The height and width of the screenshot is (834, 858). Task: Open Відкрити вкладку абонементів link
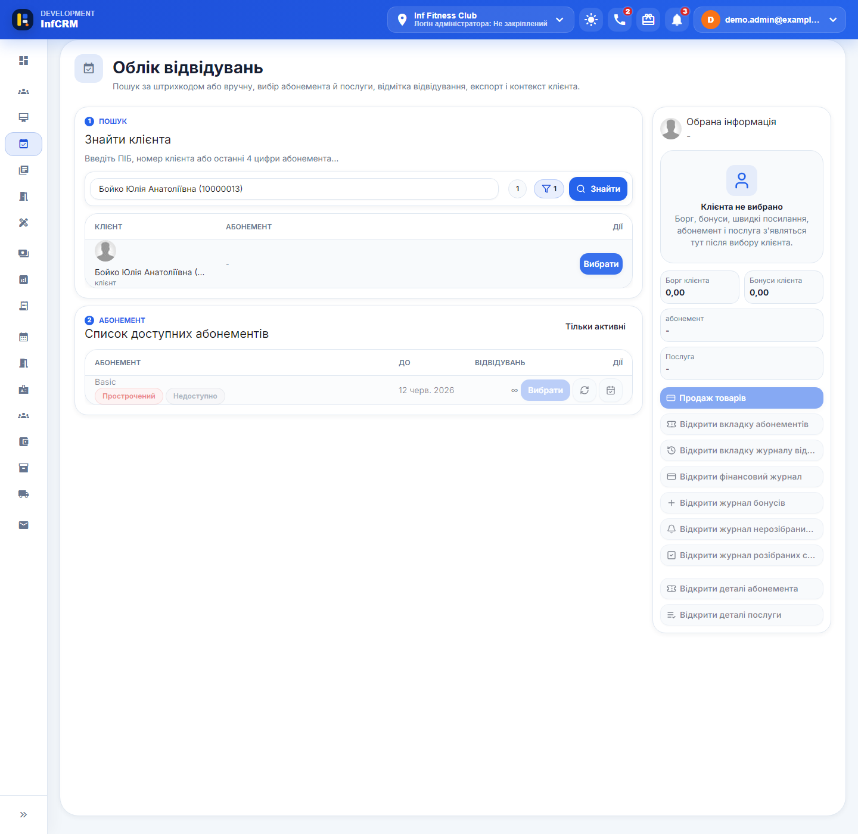[x=742, y=424]
